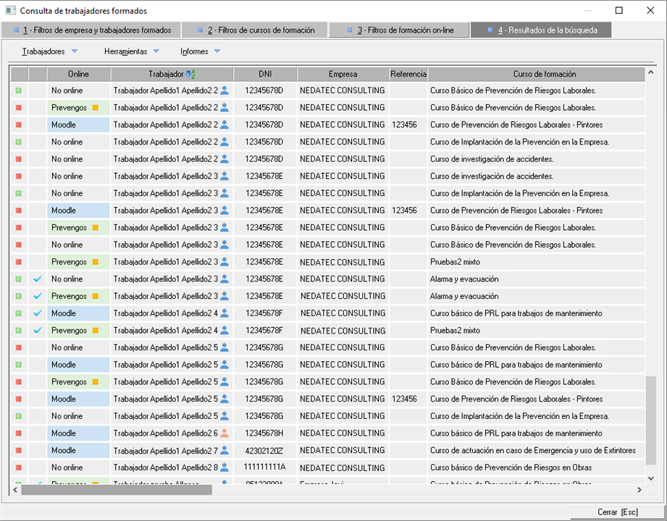The height and width of the screenshot is (521, 667).
Task: Click the green status square in the 42302120Z row
Action: [19, 451]
